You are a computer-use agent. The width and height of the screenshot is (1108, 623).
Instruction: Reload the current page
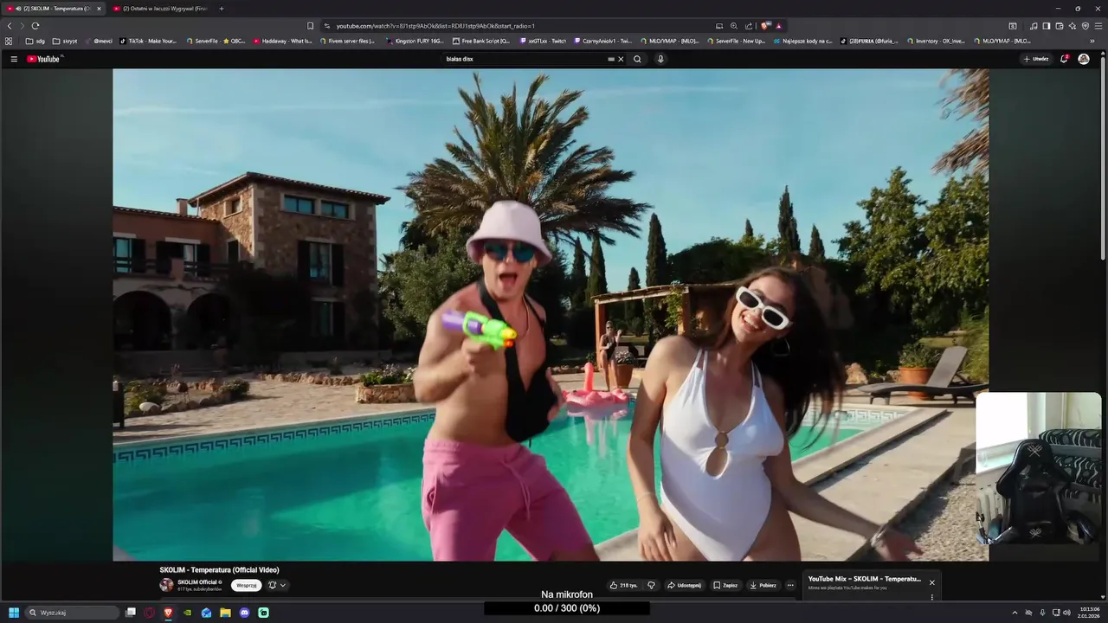[x=35, y=26]
